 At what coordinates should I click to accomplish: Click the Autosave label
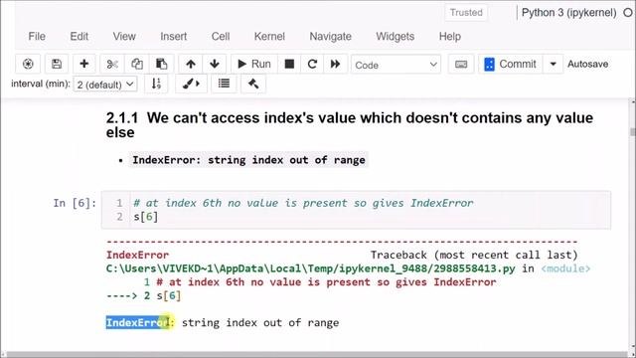[587, 64]
